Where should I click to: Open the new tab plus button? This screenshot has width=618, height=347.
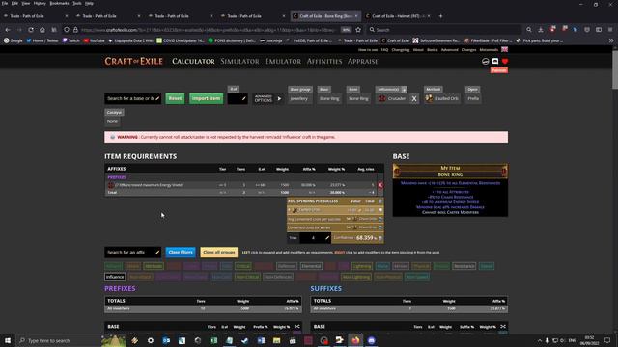[440, 16]
